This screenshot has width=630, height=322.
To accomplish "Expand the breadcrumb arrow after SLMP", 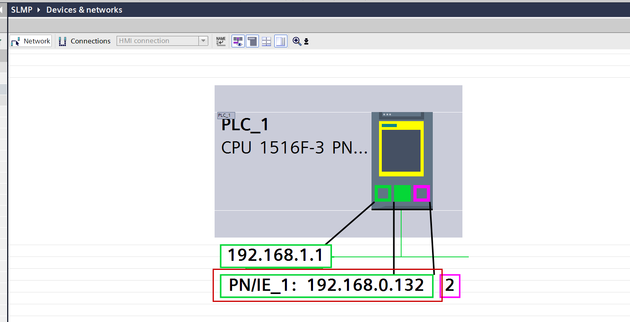I will coord(39,10).
